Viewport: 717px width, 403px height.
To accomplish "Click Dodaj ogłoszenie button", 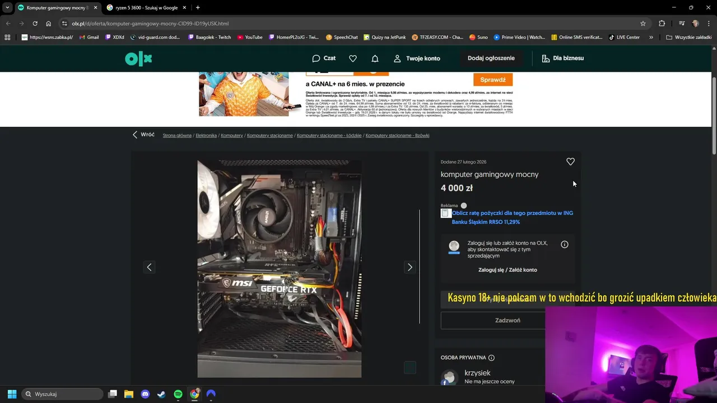I will pyautogui.click(x=491, y=58).
